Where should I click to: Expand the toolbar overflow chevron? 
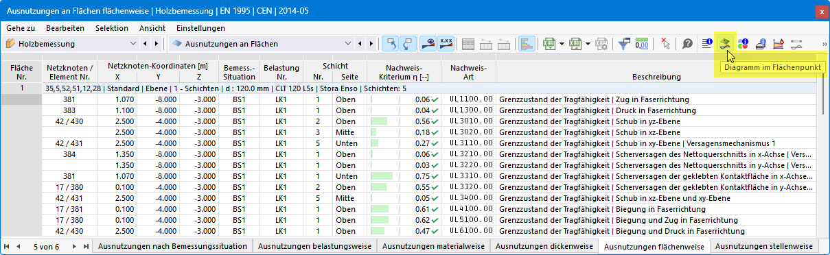tap(824, 44)
